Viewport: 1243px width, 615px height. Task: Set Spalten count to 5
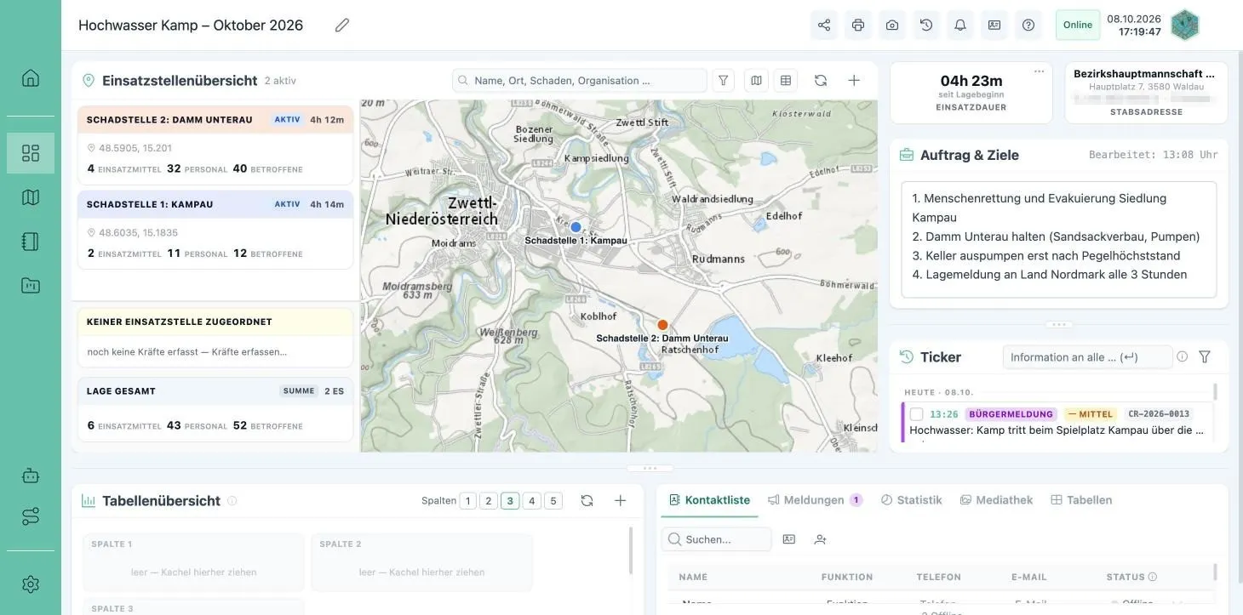[x=553, y=501]
